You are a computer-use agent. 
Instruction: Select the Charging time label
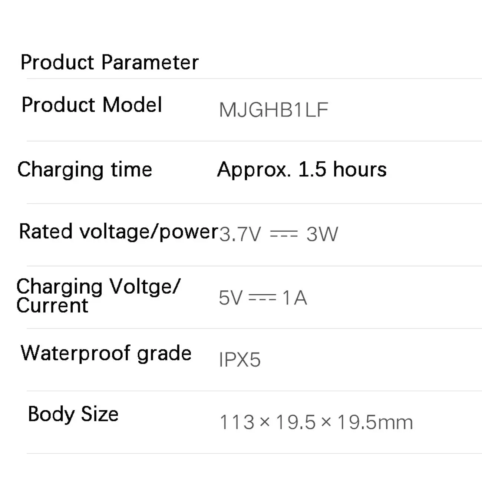click(x=85, y=170)
